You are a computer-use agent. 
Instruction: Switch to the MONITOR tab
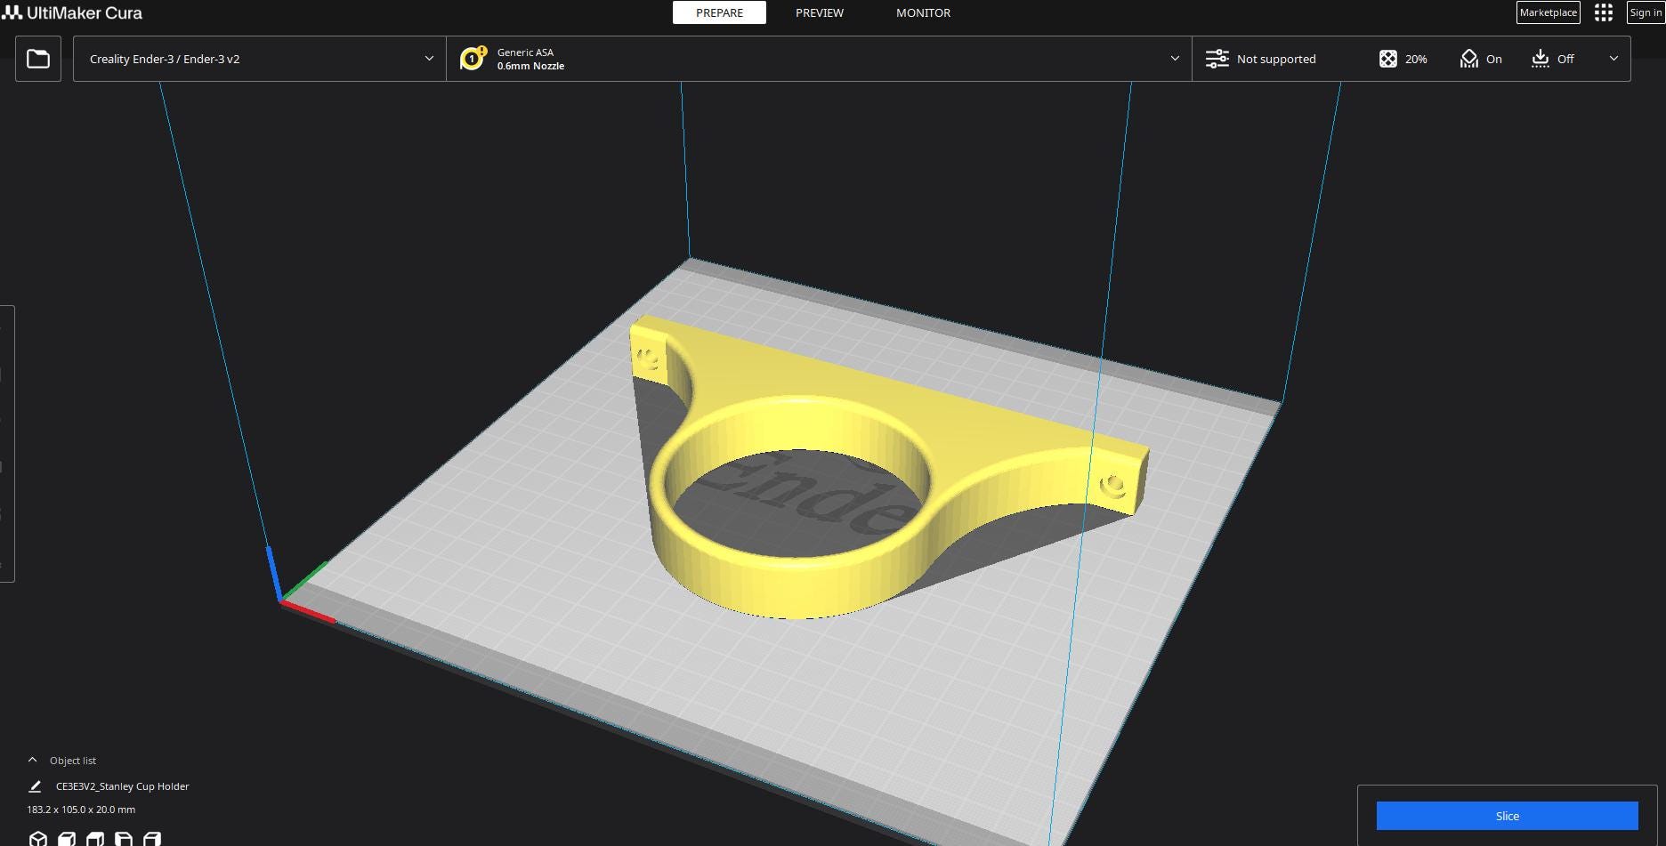923,12
